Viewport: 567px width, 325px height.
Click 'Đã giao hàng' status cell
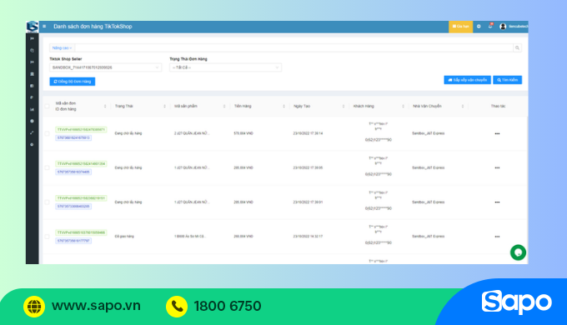pyautogui.click(x=124, y=237)
